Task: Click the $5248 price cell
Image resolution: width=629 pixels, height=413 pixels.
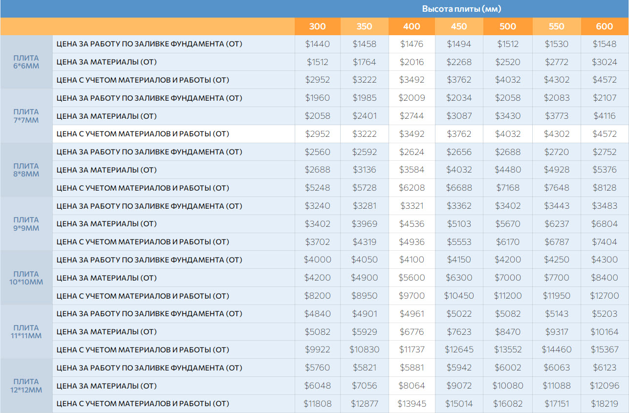Action: pos(318,188)
